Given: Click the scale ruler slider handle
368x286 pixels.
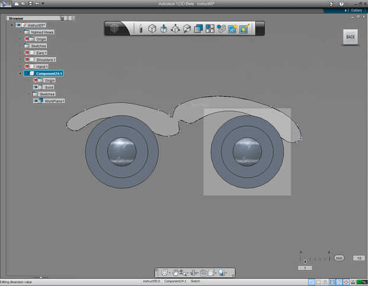Looking at the screenshot, I should tap(305, 261).
